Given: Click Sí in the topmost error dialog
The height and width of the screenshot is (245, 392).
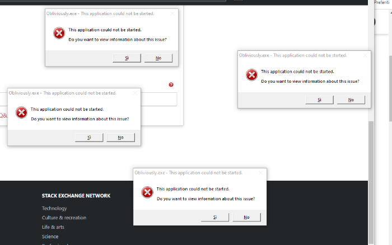Looking at the screenshot, I should pos(127,58).
